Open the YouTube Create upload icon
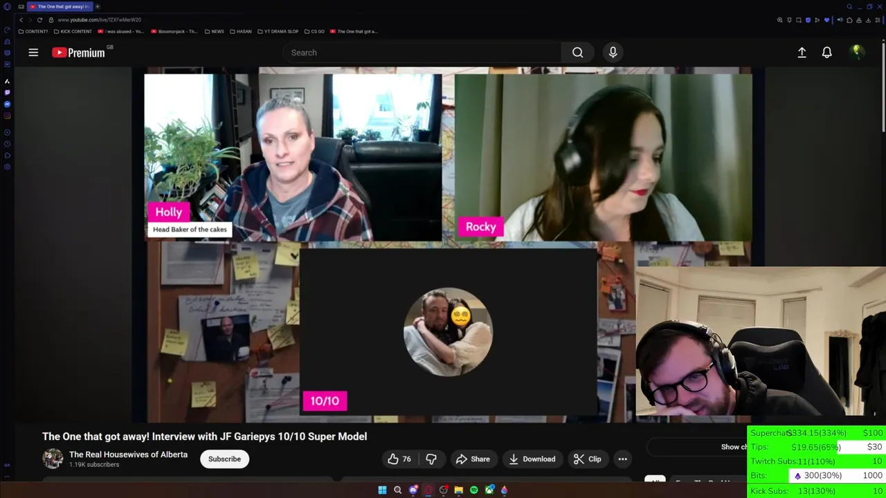 point(802,53)
